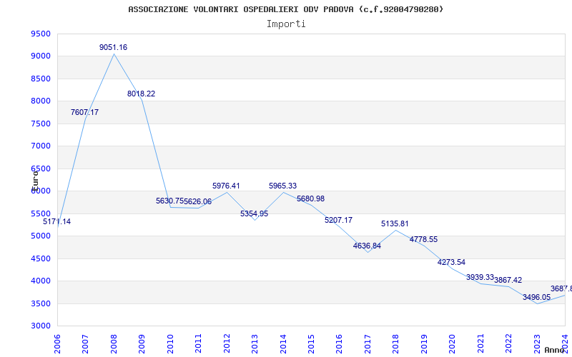Select the 2015 year label on x-axis
Viewport: 572px width, 357px height.
pyautogui.click(x=311, y=344)
